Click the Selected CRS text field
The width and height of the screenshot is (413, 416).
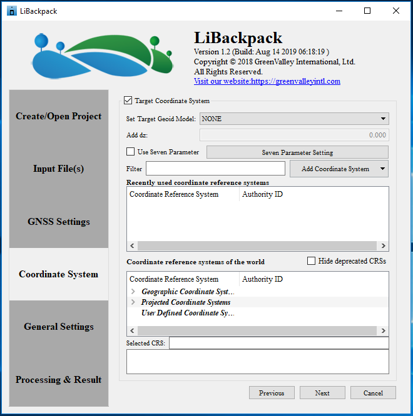pyautogui.click(x=279, y=343)
